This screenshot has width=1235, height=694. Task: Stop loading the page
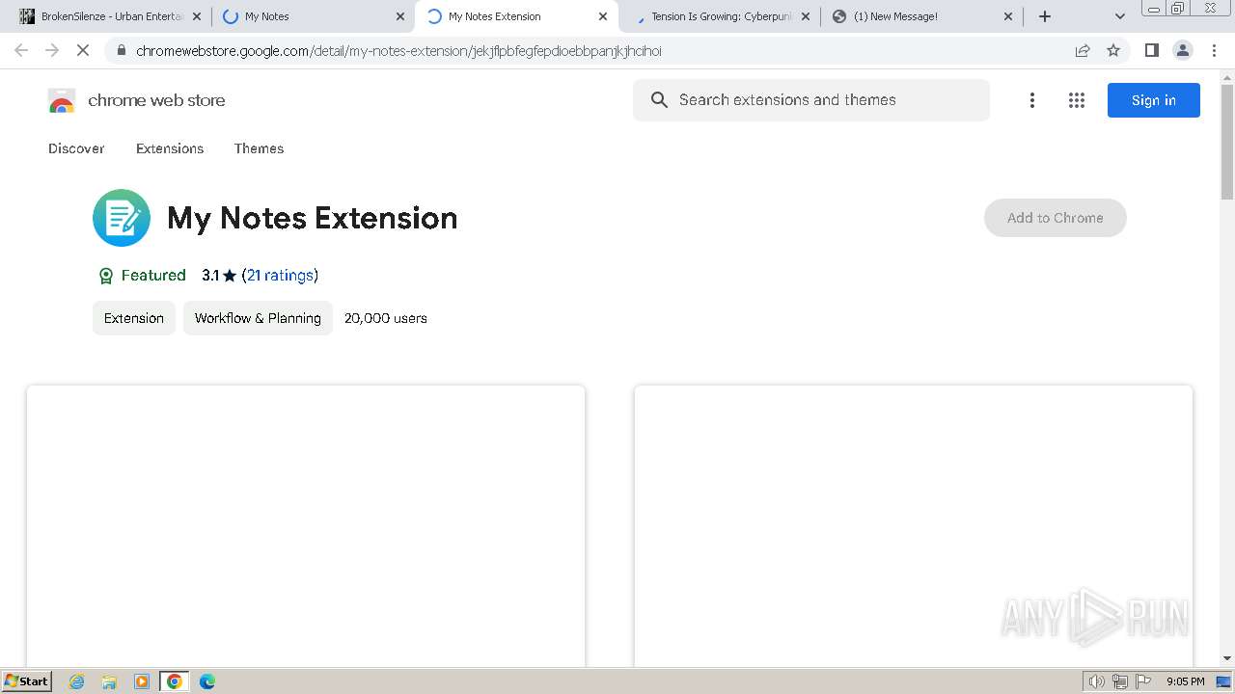click(83, 50)
